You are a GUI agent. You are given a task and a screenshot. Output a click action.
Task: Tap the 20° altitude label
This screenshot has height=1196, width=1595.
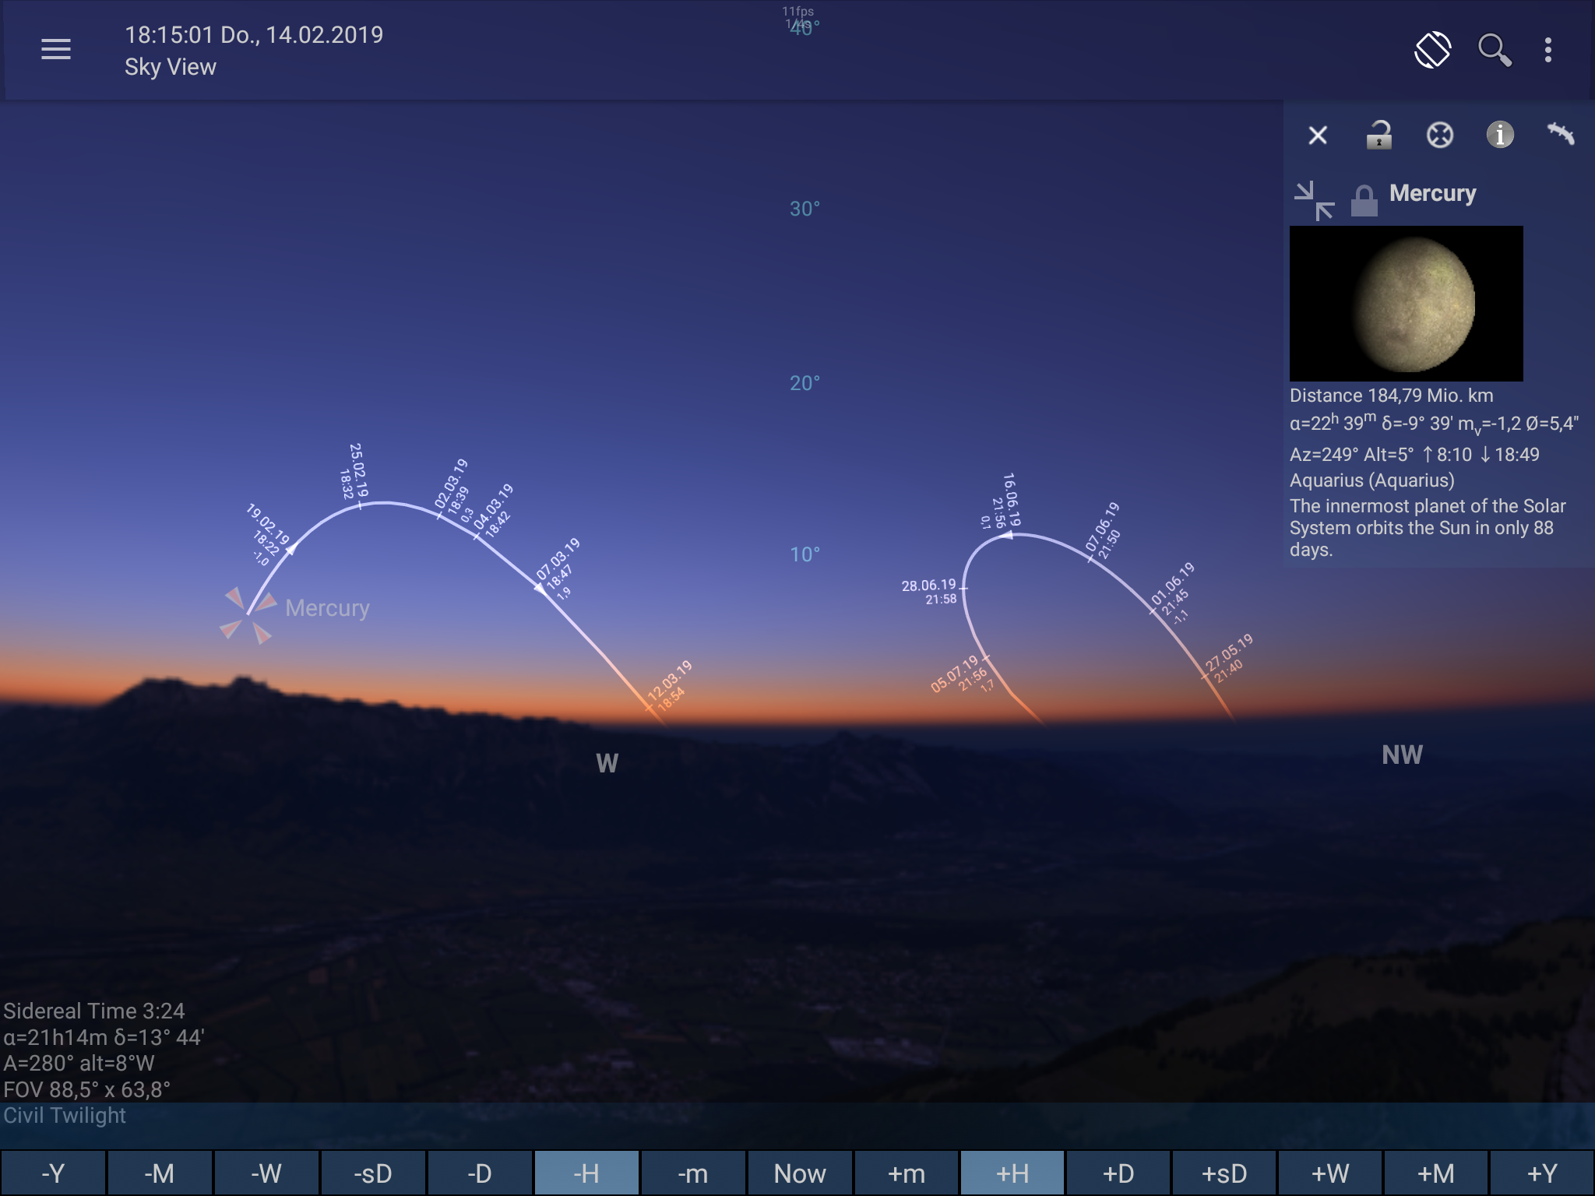tap(805, 383)
